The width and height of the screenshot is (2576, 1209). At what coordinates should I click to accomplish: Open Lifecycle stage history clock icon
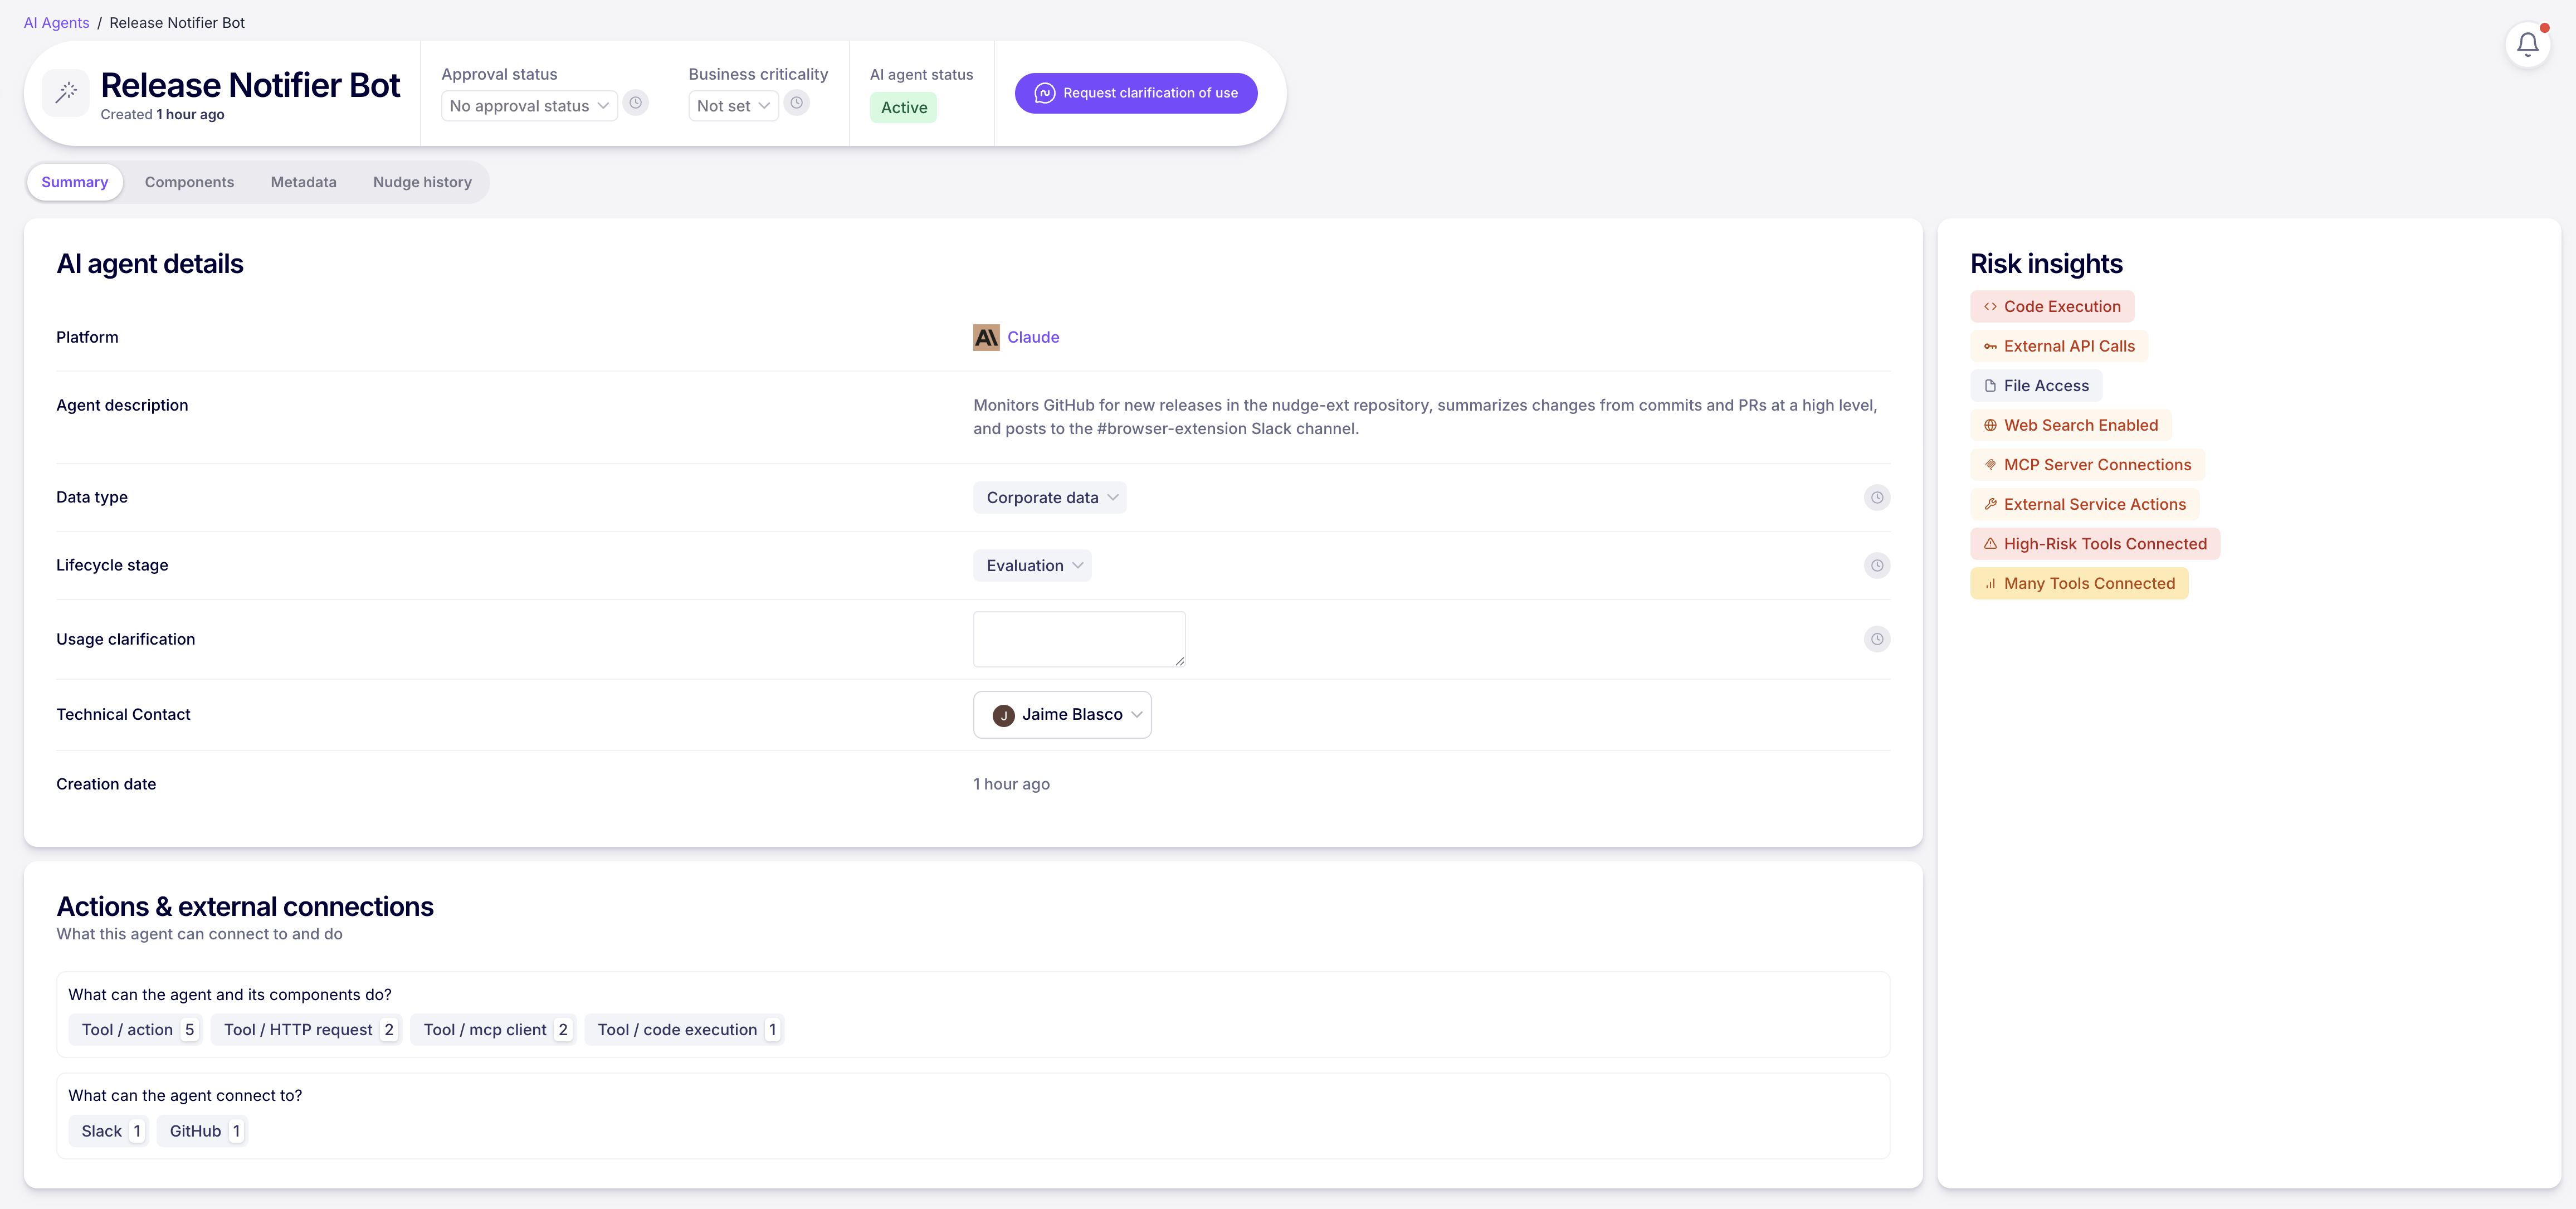pos(1876,566)
